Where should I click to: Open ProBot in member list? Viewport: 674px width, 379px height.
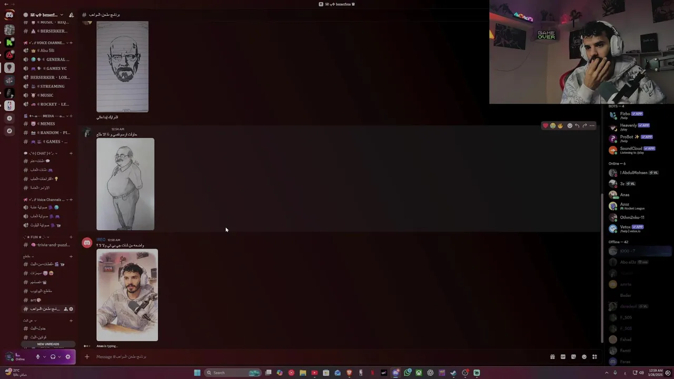pyautogui.click(x=638, y=138)
